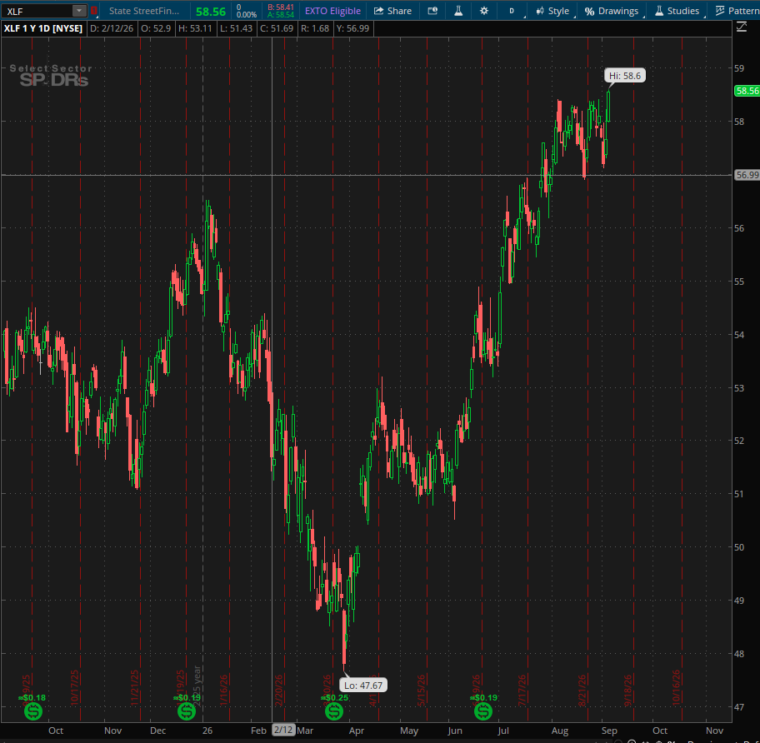
Task: Click the $0.19 dividend icon near June
Action: tap(483, 711)
